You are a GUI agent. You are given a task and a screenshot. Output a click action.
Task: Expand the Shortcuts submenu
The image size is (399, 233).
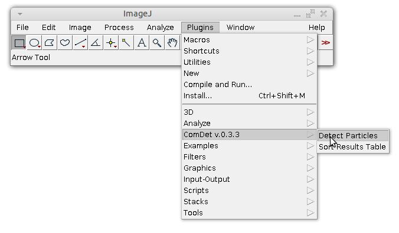click(249, 51)
